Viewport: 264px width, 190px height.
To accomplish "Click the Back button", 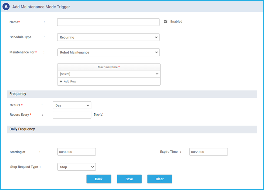I will click(99, 179).
